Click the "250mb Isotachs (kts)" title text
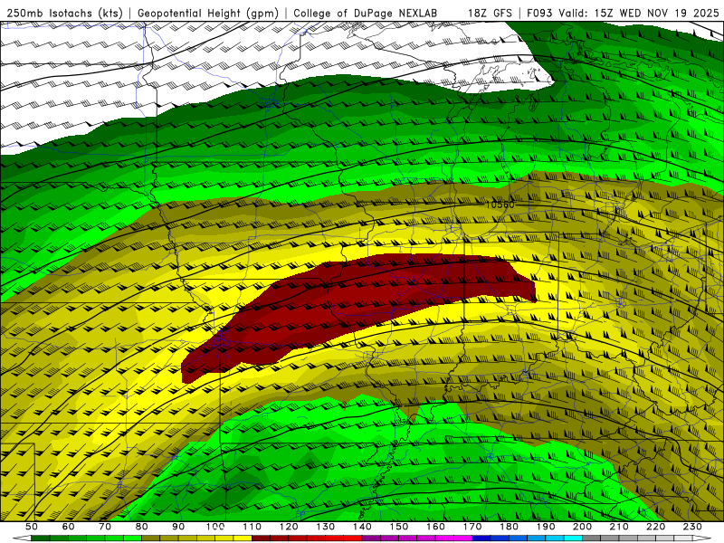This screenshot has width=724, height=543. pyautogui.click(x=64, y=14)
